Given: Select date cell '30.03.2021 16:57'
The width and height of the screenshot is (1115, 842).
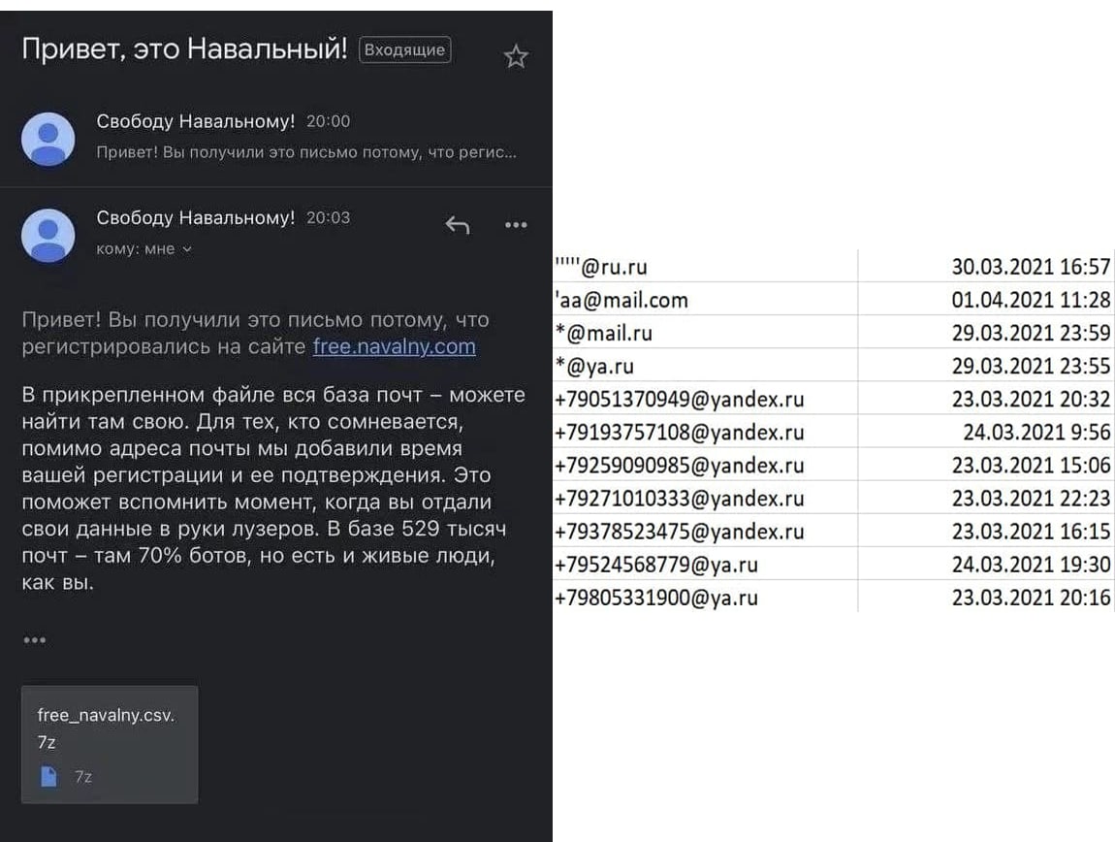Looking at the screenshot, I should 986,266.
